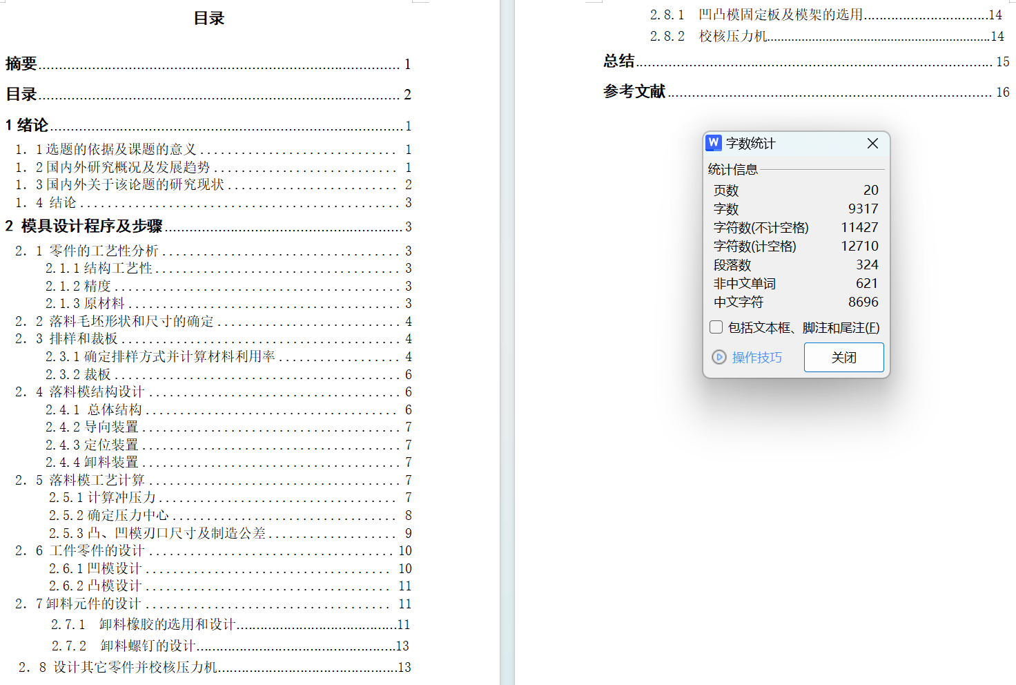Click the 字符数(计空格) row label

pyautogui.click(x=754, y=246)
